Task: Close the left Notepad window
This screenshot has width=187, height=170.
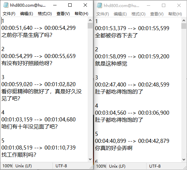Action: [x=85, y=5]
